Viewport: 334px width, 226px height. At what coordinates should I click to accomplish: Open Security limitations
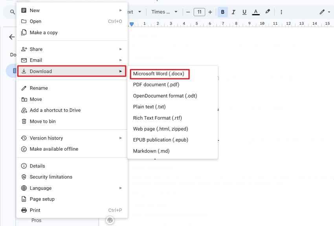[x=72, y=177]
